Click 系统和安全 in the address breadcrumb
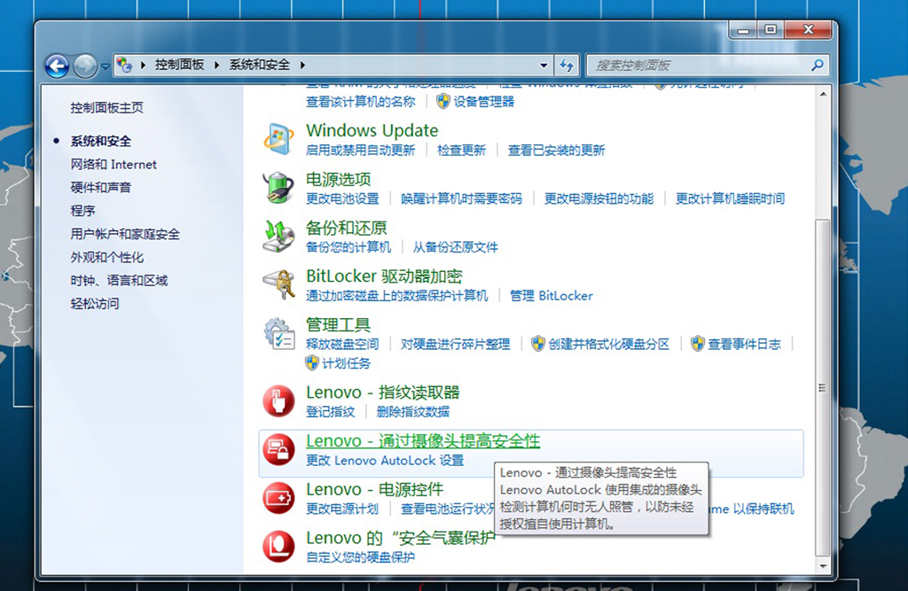 pyautogui.click(x=260, y=65)
